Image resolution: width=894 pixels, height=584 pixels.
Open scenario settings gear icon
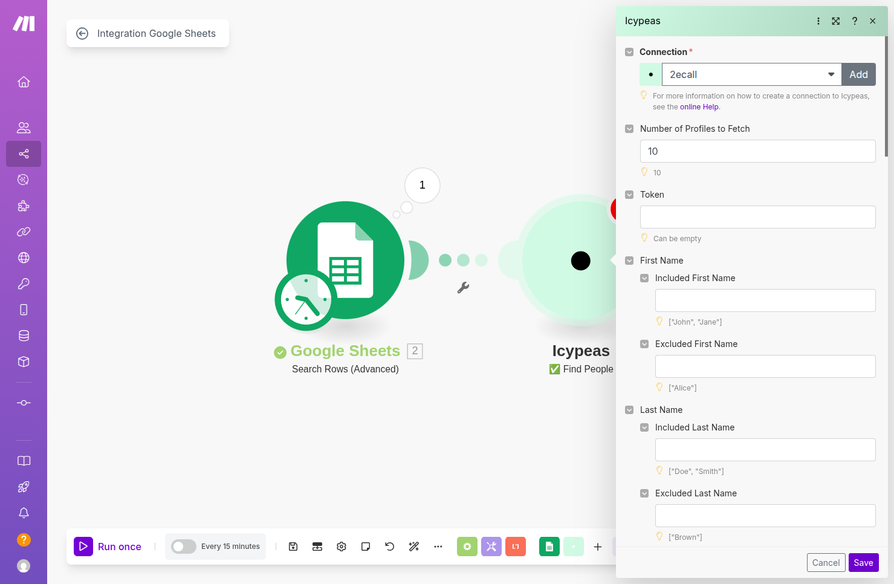coord(342,547)
